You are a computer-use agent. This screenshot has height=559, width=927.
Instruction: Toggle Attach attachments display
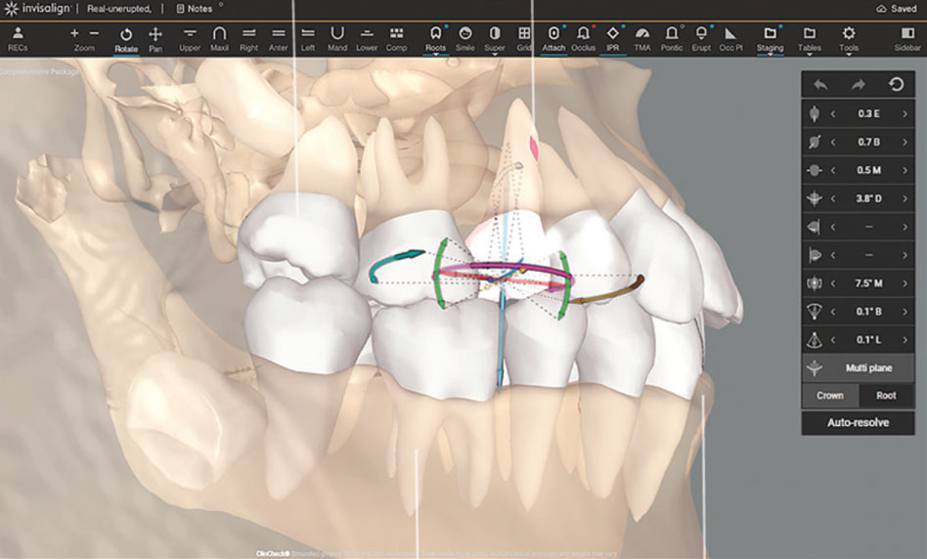click(x=553, y=39)
